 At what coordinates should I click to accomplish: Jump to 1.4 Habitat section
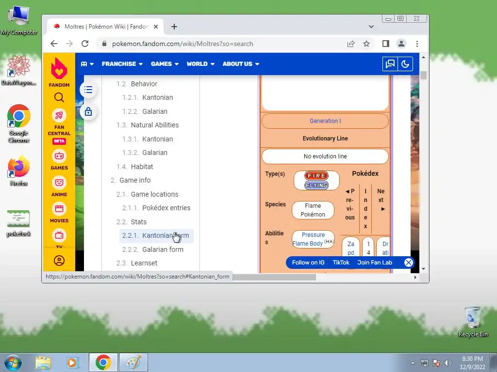pos(135,167)
